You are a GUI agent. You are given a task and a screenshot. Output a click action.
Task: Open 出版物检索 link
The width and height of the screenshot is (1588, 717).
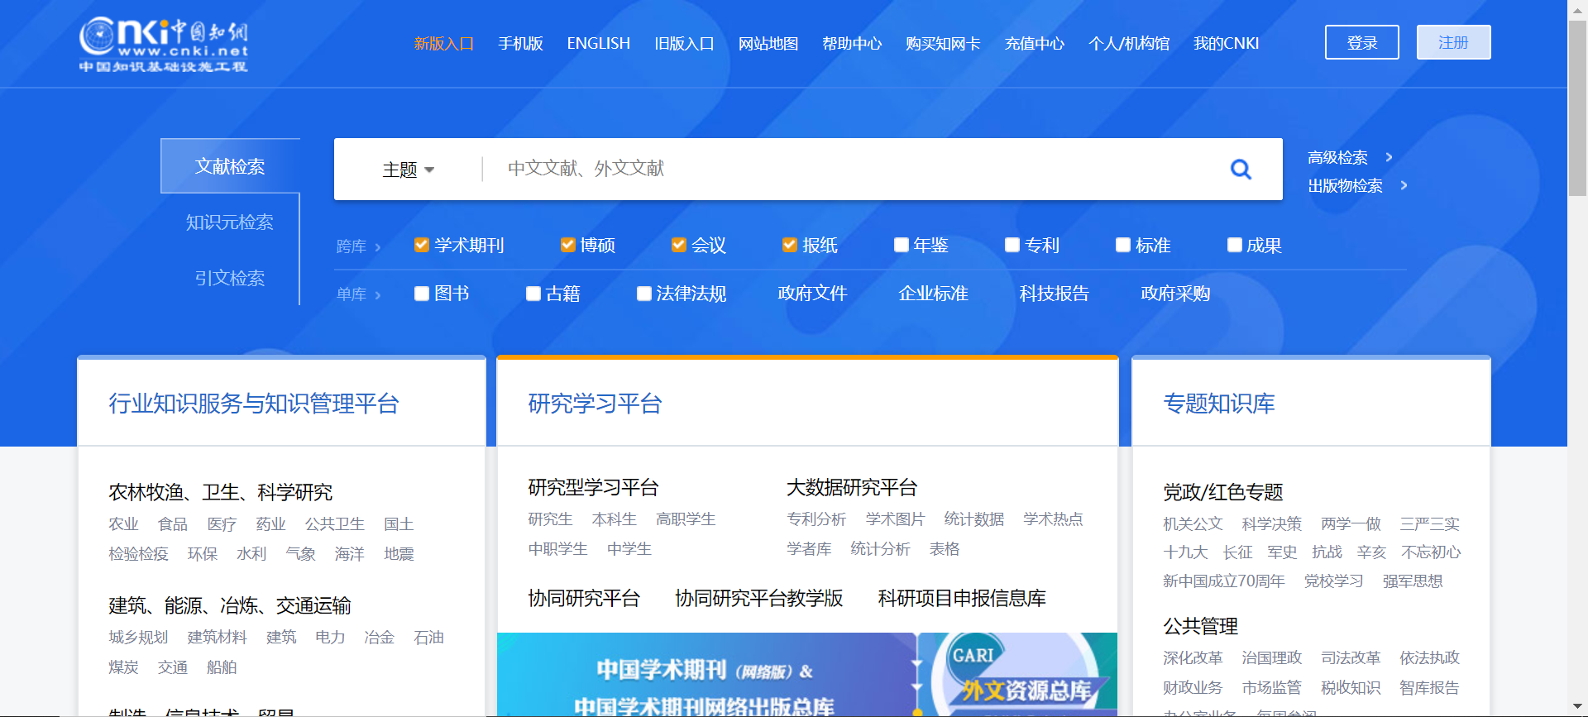pos(1345,185)
